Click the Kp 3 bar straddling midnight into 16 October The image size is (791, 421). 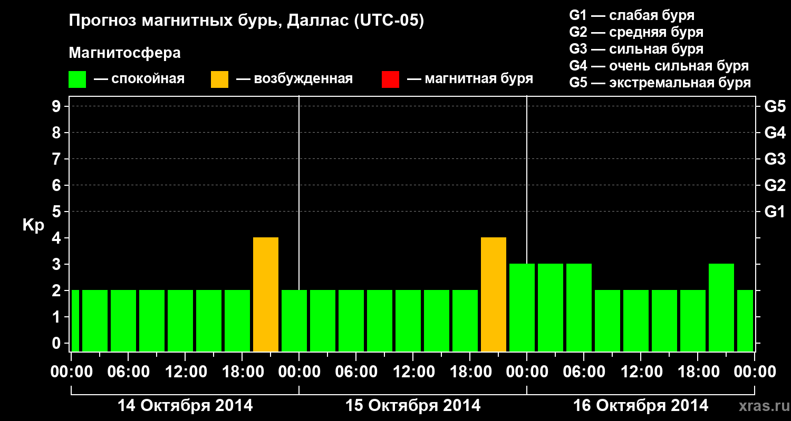pyautogui.click(x=522, y=307)
